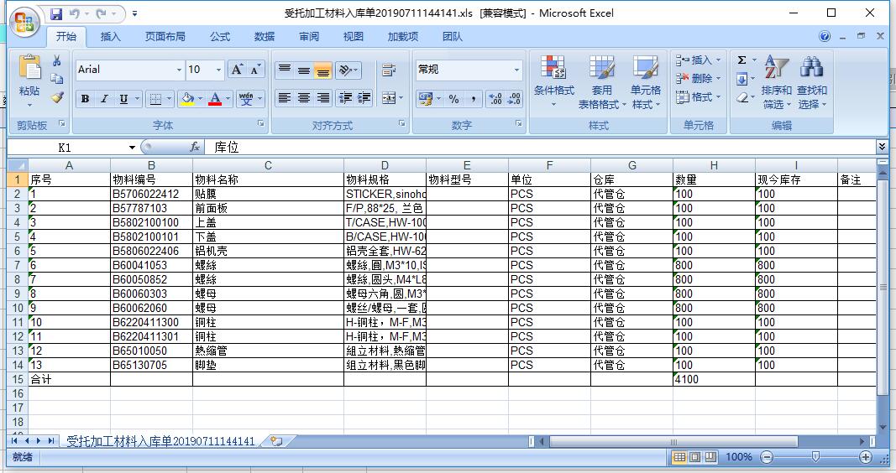The image size is (896, 473).
Task: Open the Arial font name dropdown
Action: [179, 70]
